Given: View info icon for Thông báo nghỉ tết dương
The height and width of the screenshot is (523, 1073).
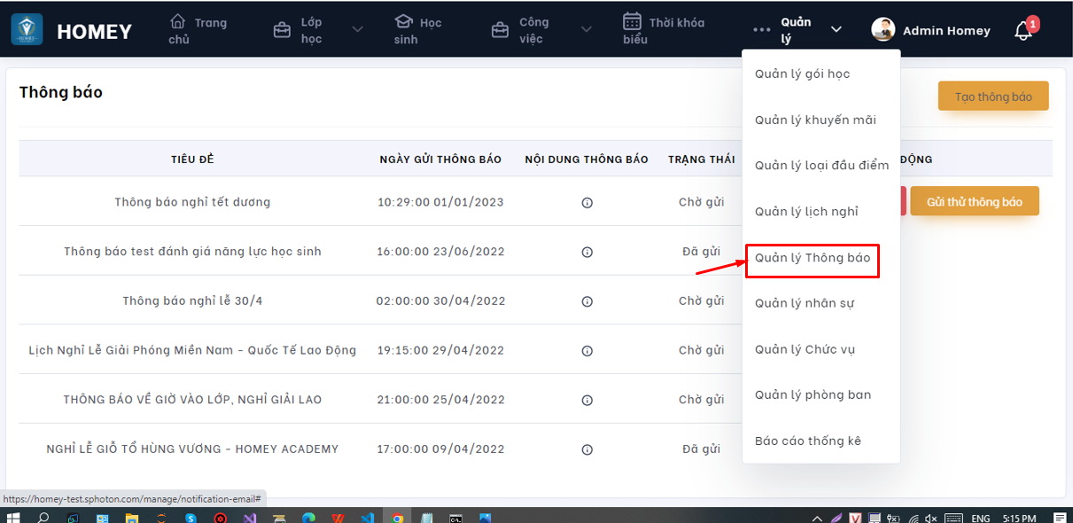Looking at the screenshot, I should 587,202.
